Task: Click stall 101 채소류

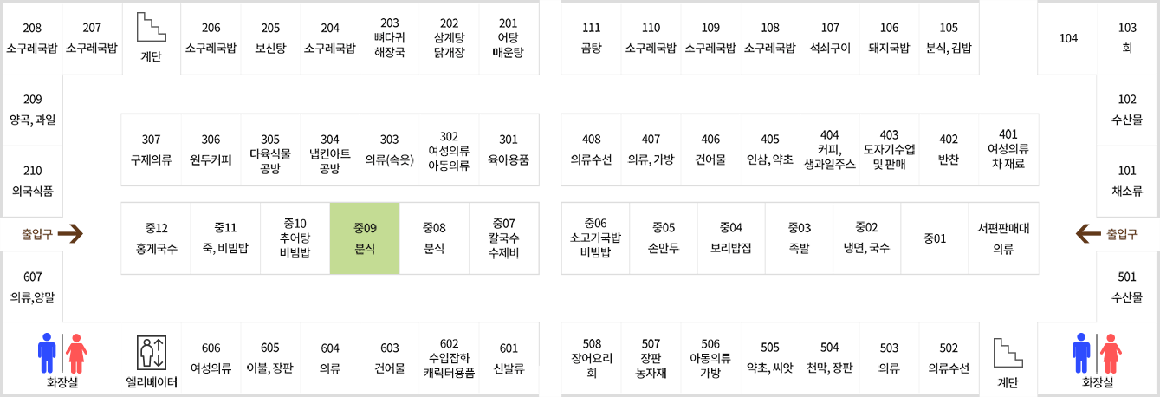Action: click(1127, 180)
